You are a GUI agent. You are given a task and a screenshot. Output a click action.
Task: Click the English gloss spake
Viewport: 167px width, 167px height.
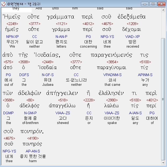[112, 123]
